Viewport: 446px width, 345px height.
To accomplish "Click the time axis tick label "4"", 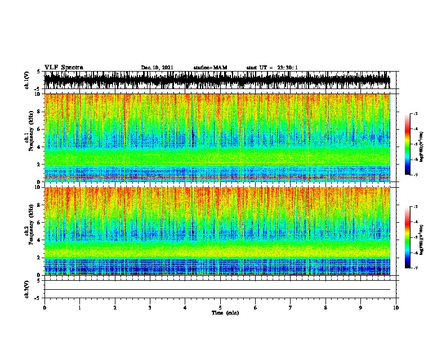I will click(185, 308).
